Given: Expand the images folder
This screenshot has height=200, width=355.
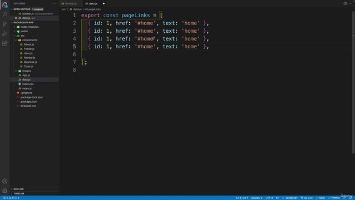Looking at the screenshot, I should tap(27, 71).
